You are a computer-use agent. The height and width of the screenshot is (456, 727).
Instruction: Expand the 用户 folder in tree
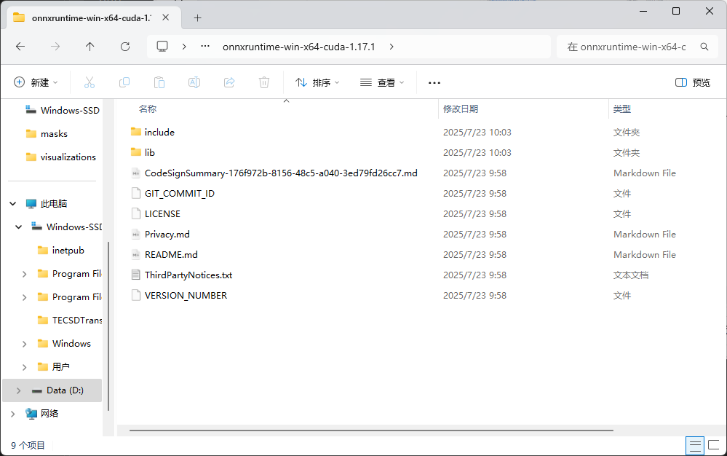click(x=24, y=367)
